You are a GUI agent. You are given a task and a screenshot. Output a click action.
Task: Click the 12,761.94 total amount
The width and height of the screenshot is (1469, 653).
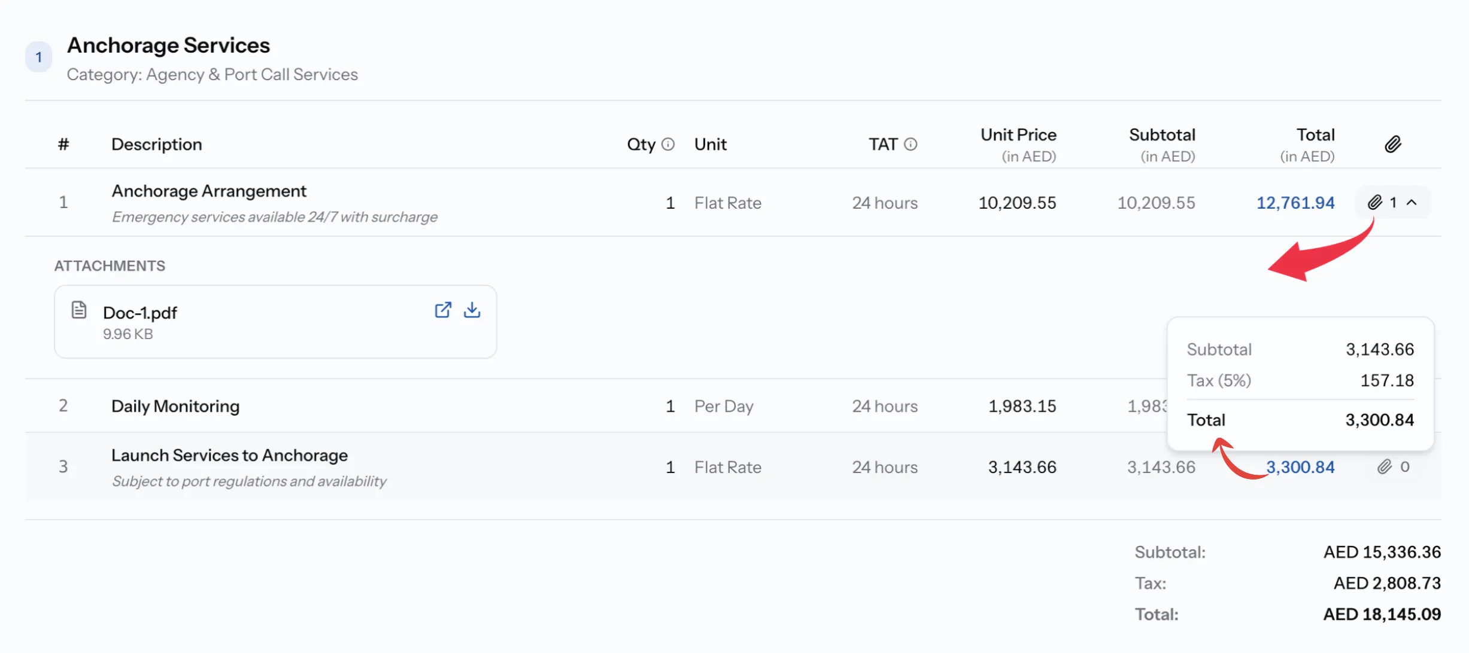pos(1295,203)
